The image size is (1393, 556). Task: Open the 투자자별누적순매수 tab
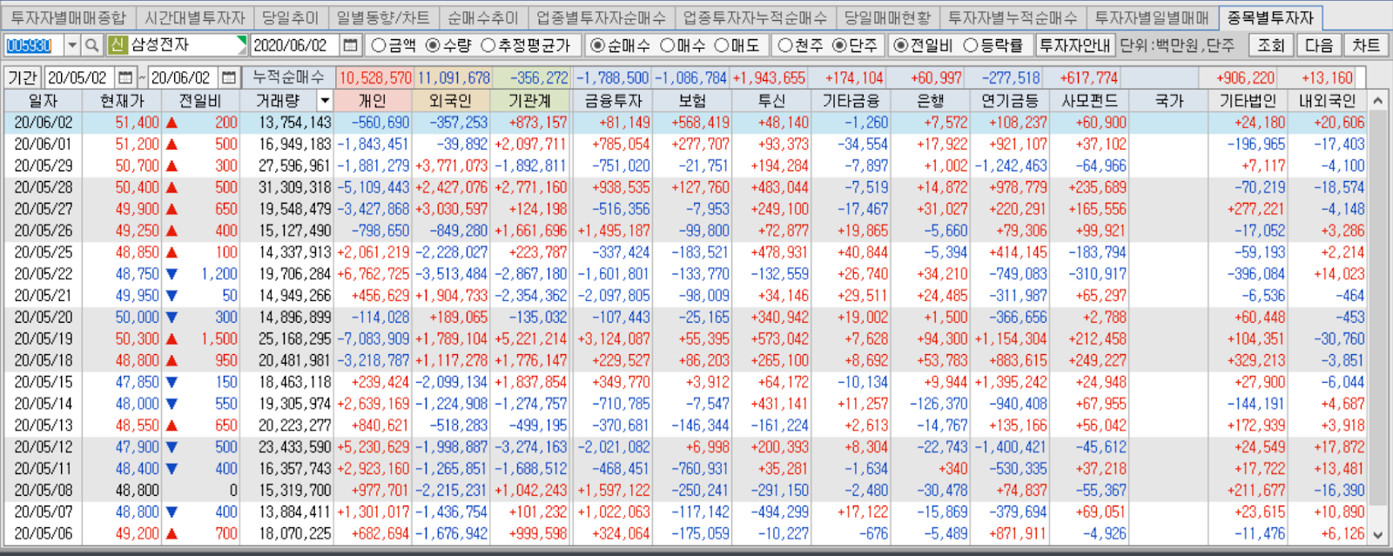tap(1012, 17)
